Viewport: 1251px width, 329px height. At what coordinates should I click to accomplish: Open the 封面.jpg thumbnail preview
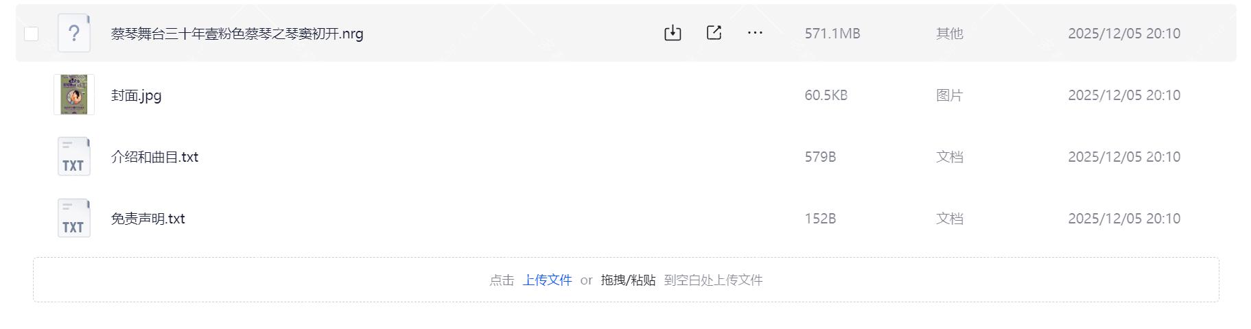point(74,95)
